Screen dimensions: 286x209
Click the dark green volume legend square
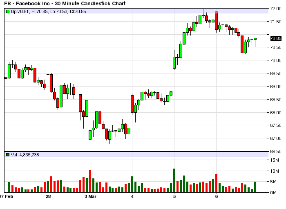(8, 155)
